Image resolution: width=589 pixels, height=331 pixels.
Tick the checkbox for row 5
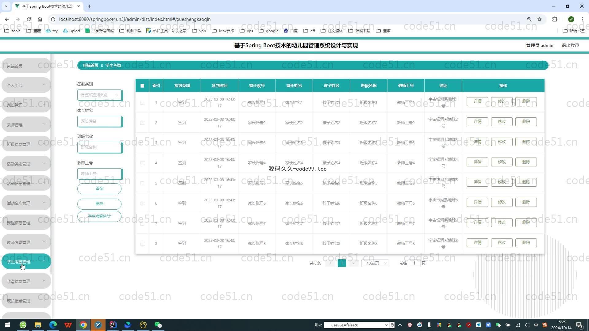tap(142, 183)
